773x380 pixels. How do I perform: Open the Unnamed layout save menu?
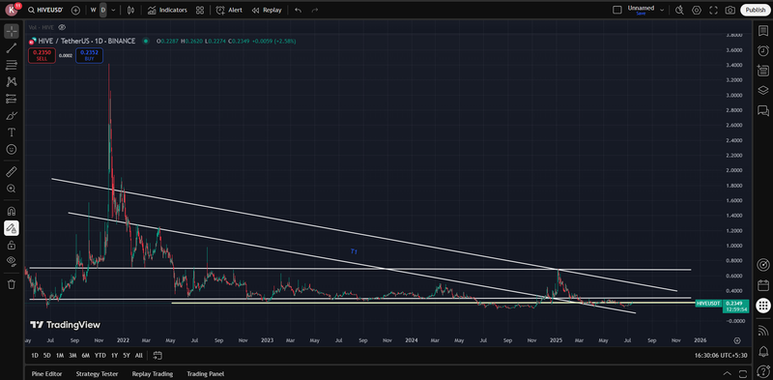pos(641,10)
